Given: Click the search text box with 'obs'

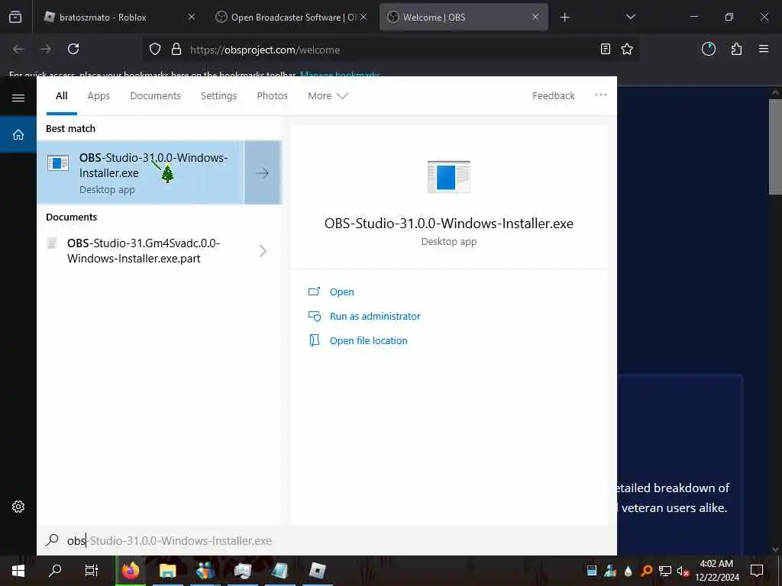Looking at the screenshot, I should point(327,541).
